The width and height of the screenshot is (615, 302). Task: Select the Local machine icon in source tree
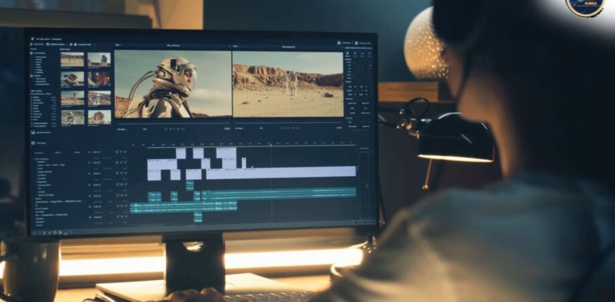tap(32, 54)
